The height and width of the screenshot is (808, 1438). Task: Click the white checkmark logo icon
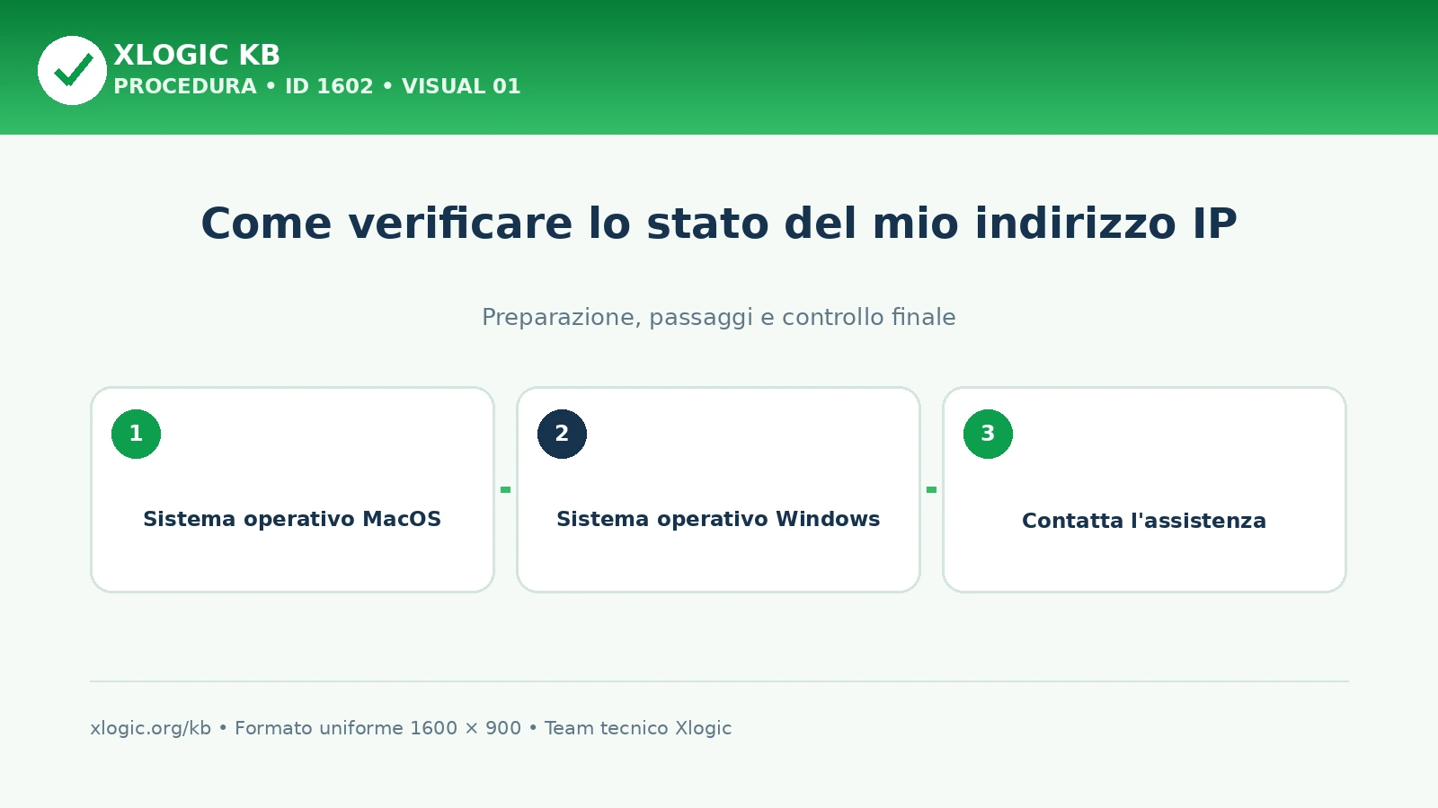point(72,70)
